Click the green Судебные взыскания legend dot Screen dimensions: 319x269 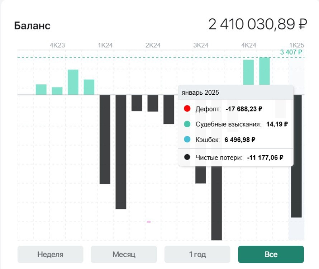187,124
